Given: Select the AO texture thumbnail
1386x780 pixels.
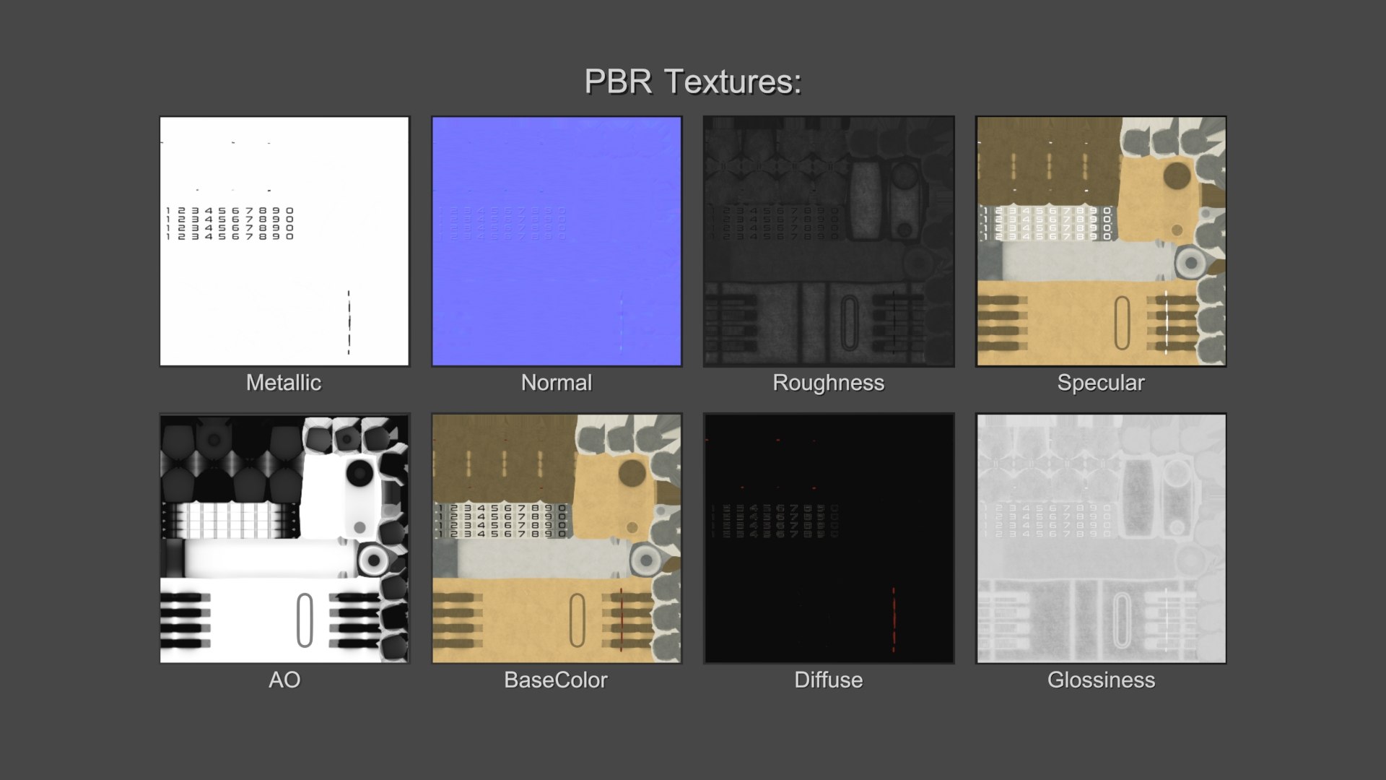Looking at the screenshot, I should click(284, 538).
